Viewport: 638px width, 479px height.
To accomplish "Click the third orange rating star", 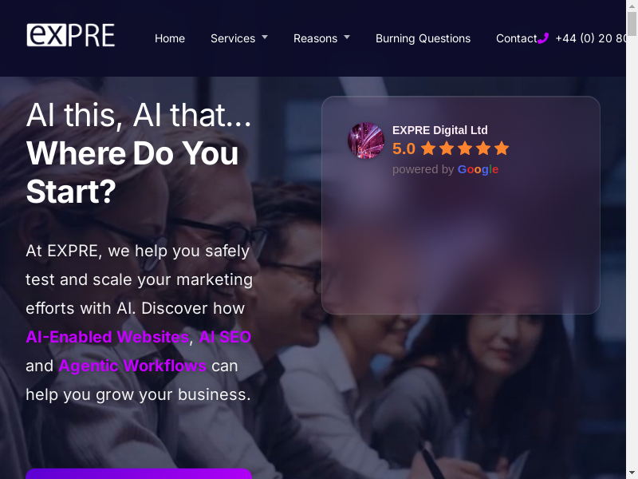I will click(465, 148).
